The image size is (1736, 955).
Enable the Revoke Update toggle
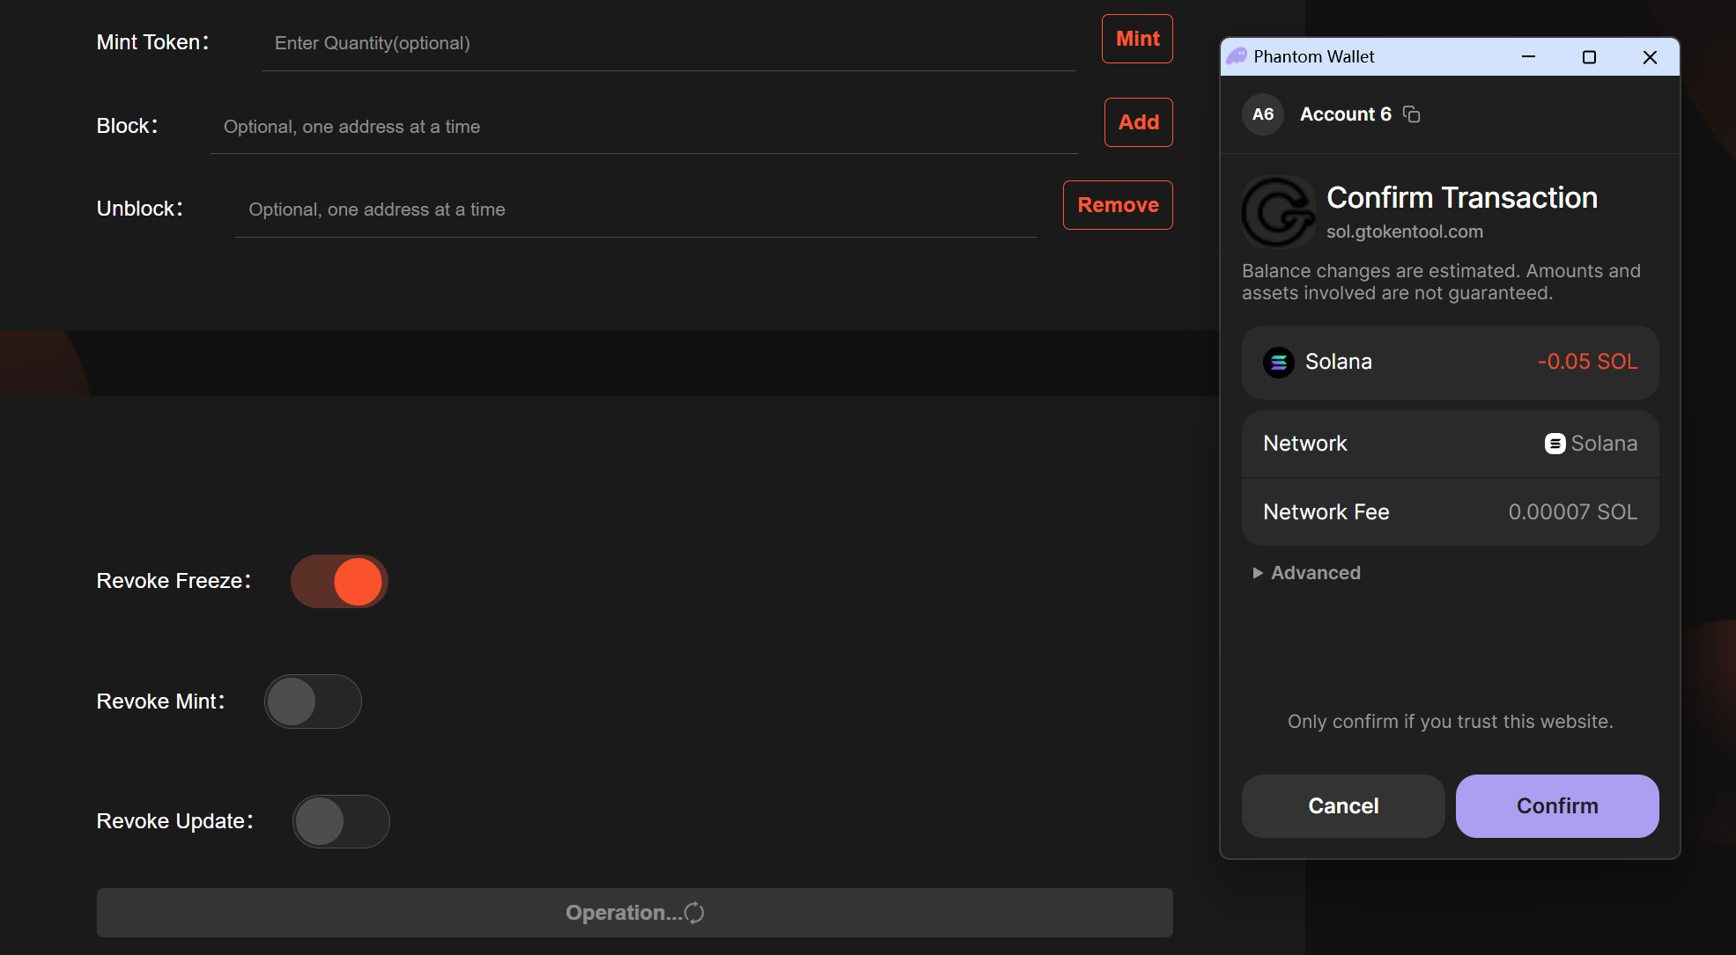point(341,821)
